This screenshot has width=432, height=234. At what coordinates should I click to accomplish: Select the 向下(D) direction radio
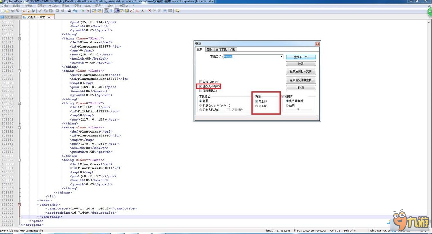click(256, 106)
